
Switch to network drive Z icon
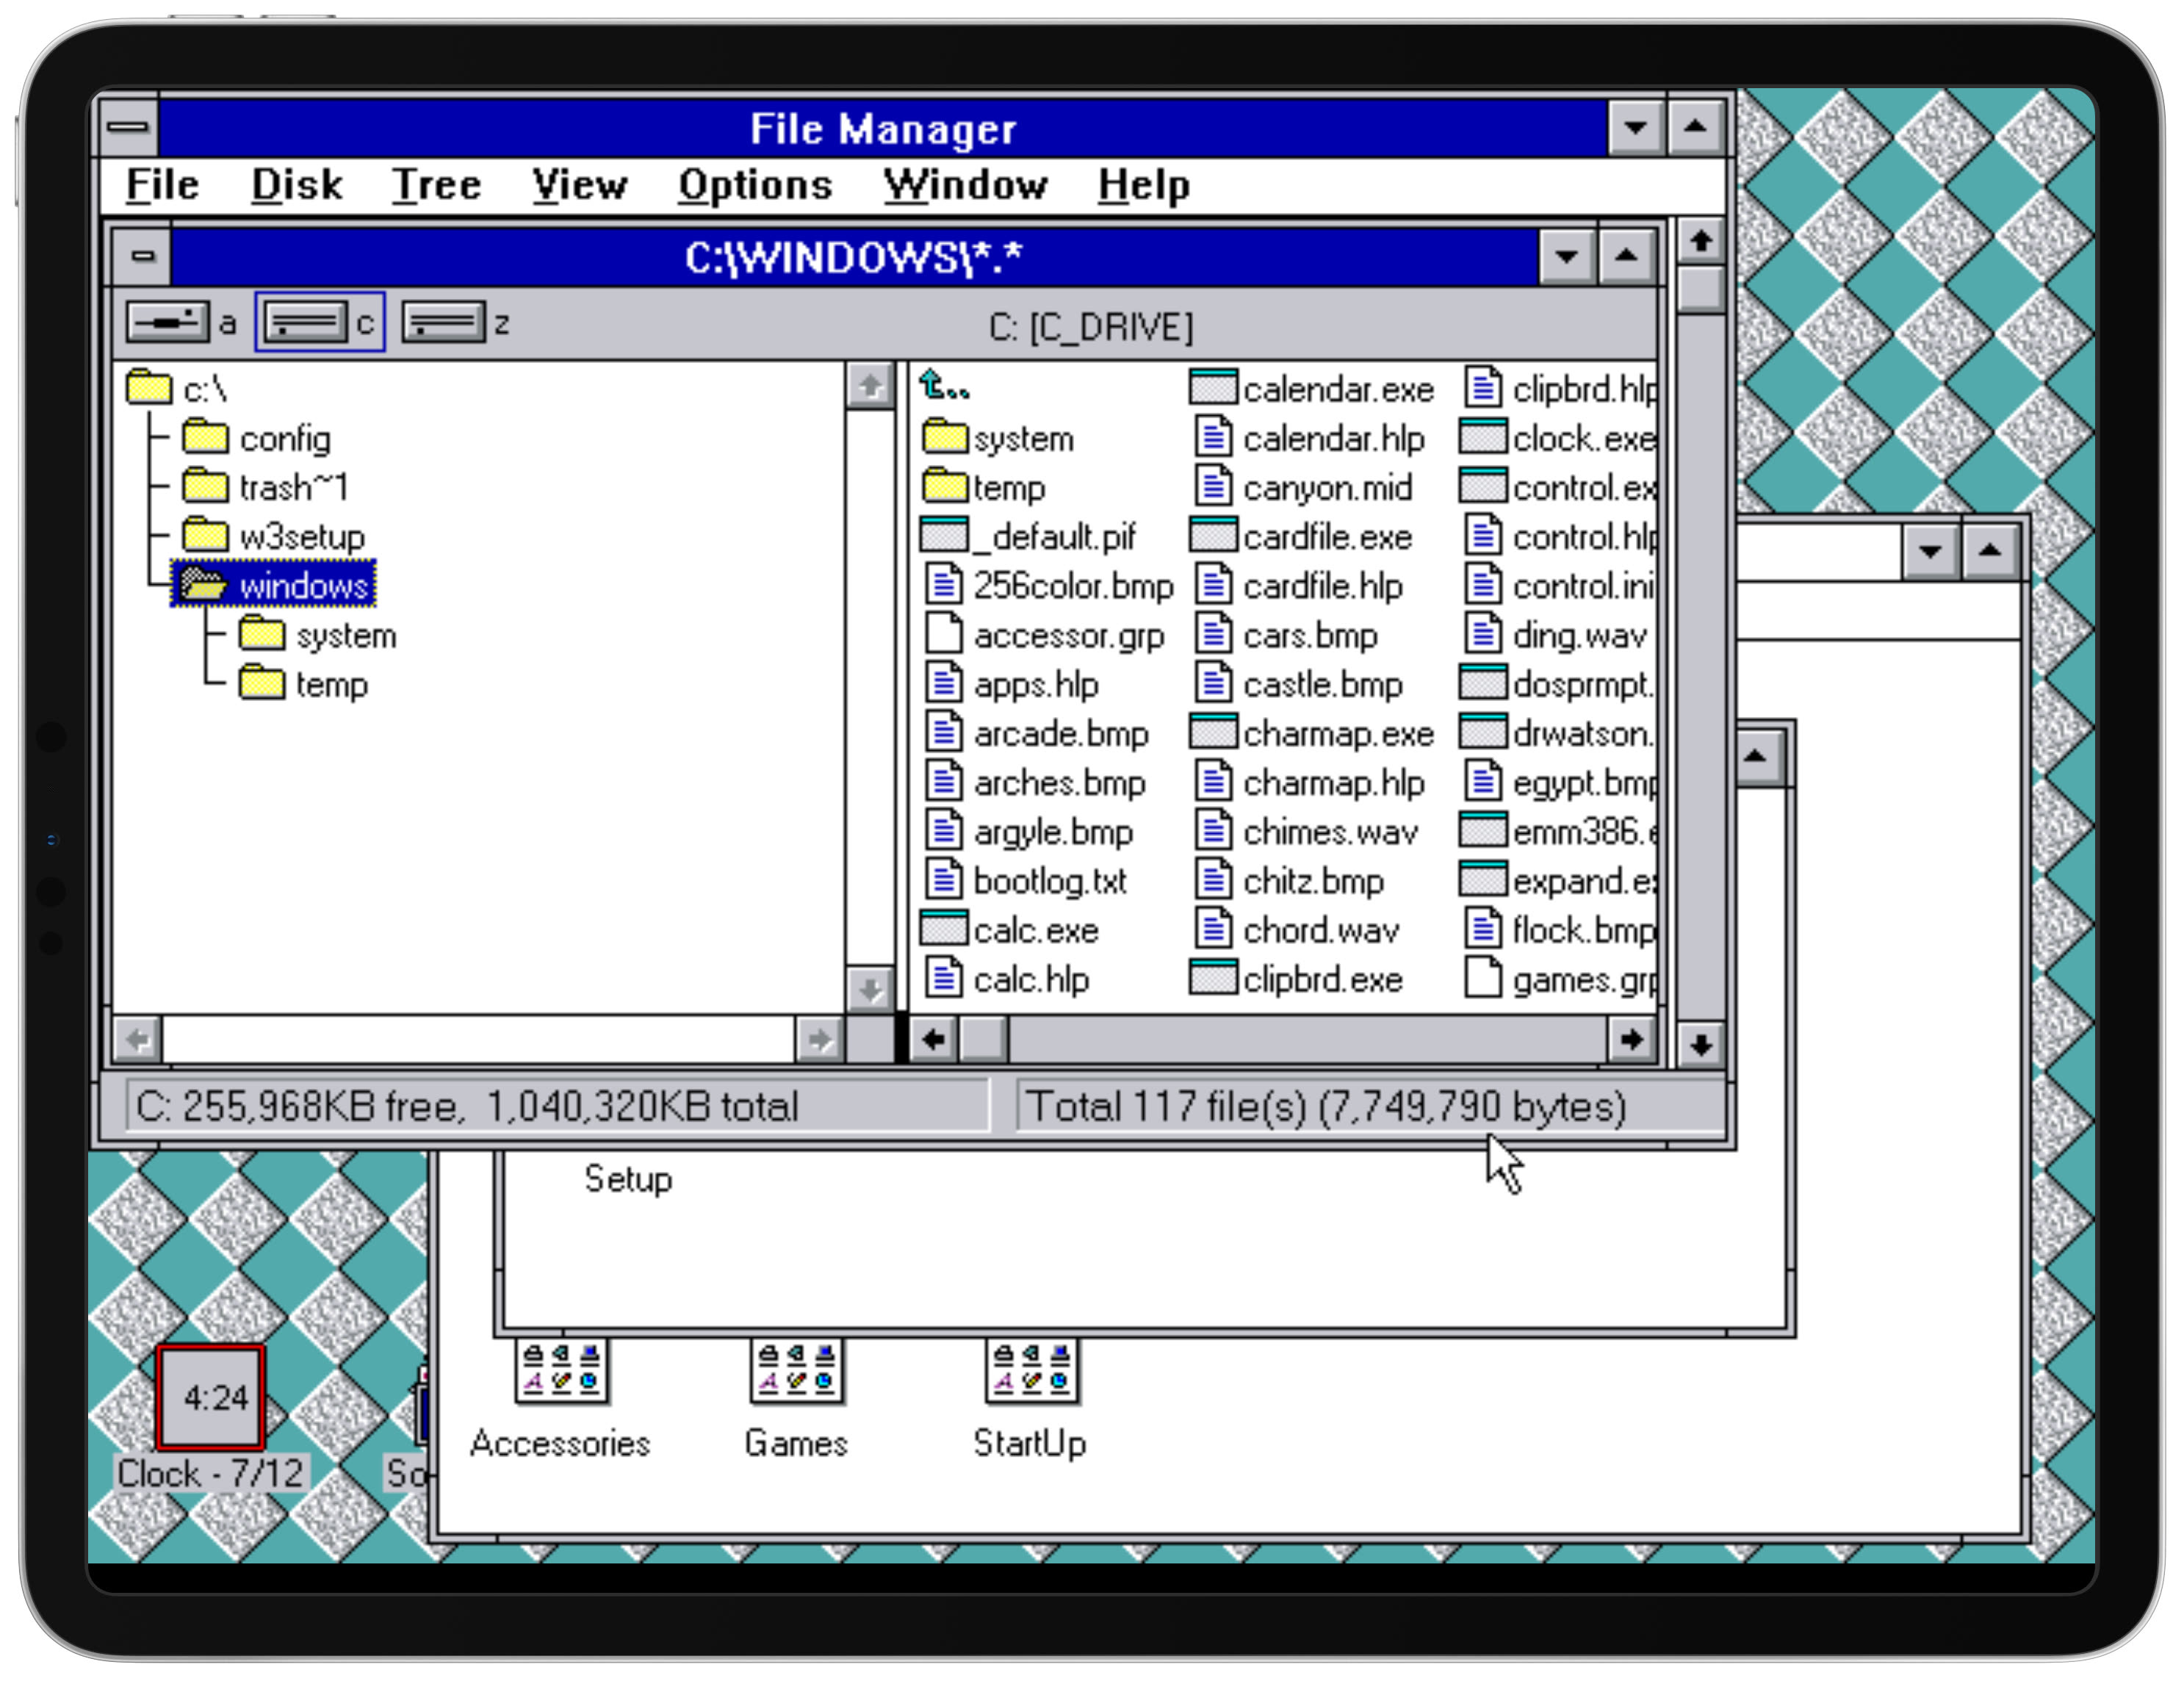442,323
